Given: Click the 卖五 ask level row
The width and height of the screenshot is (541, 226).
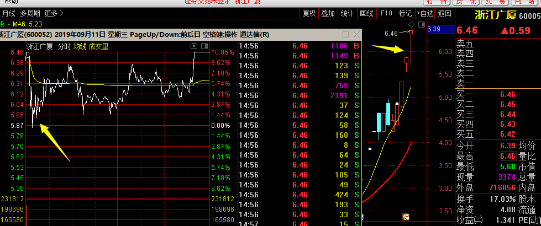Looking at the screenshot, I should (x=498, y=44).
